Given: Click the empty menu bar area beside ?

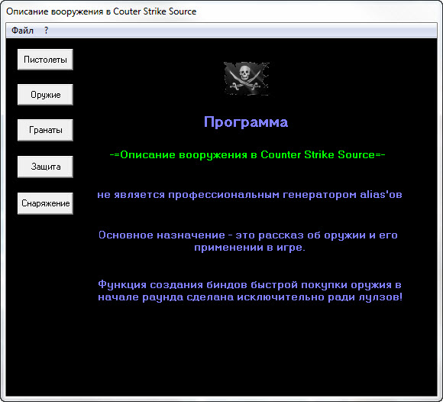Looking at the screenshot, I should coord(243,31).
